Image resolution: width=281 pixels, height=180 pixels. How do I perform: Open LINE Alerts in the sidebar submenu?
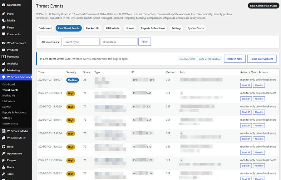coord(9,101)
